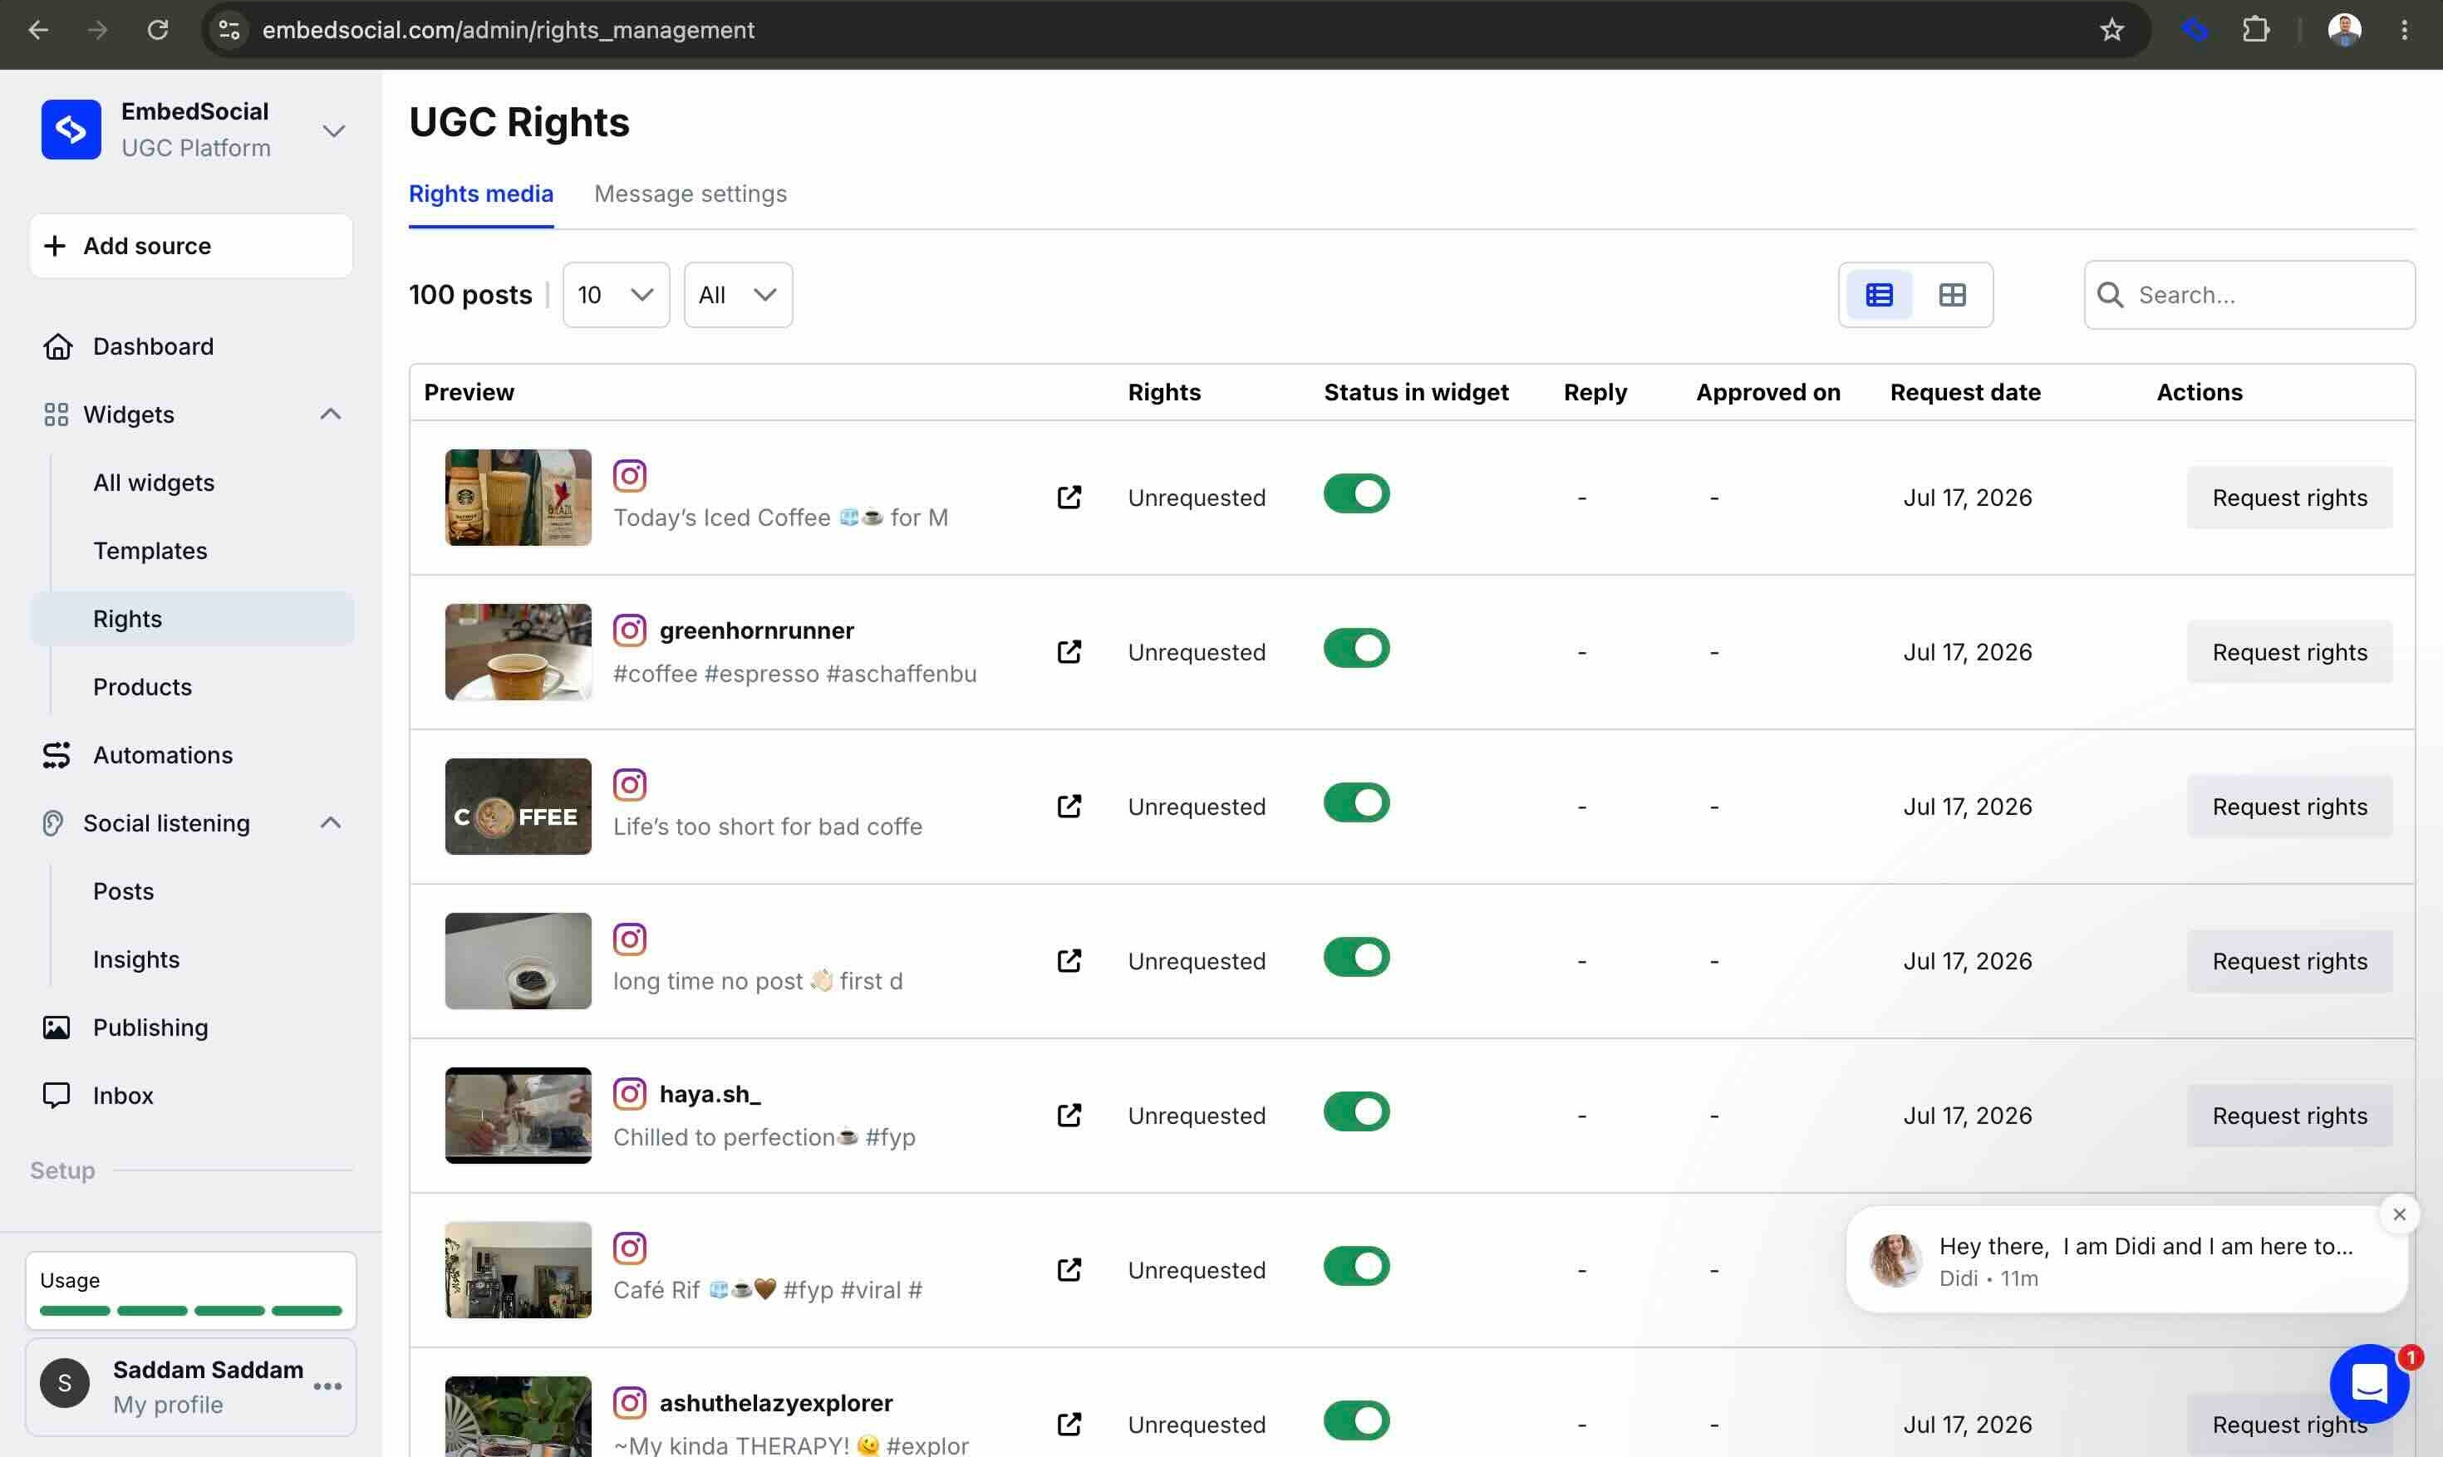Screen dimensions: 2443x1457
Task: Switch to Message settings tab
Action: pos(691,194)
